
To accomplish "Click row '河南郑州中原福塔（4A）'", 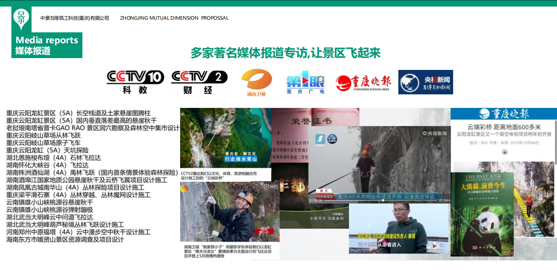I will click(78, 232).
